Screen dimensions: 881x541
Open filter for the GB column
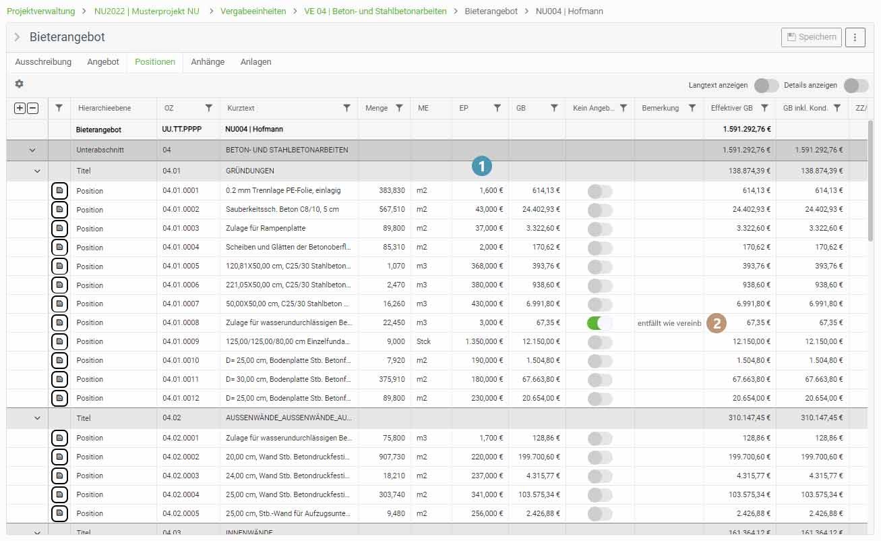[x=554, y=108]
